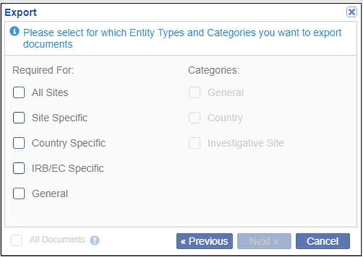Check the Country Specific option

pyautogui.click(x=19, y=143)
